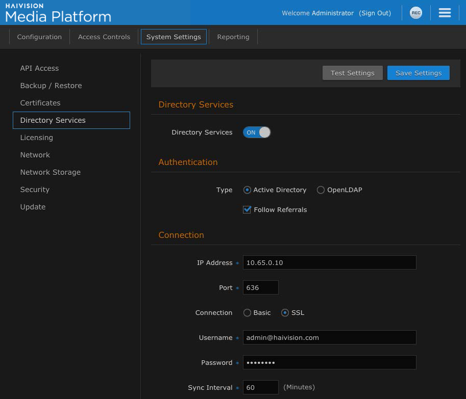Screen dimensions: 466x399
Task: Click Test Settings
Action: coord(352,73)
